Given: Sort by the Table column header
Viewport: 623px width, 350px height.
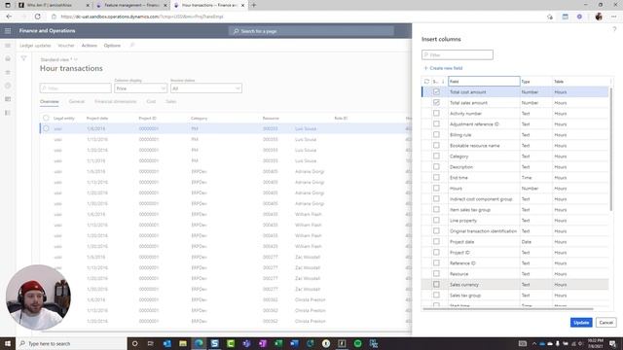Looking at the screenshot, I should [x=559, y=82].
